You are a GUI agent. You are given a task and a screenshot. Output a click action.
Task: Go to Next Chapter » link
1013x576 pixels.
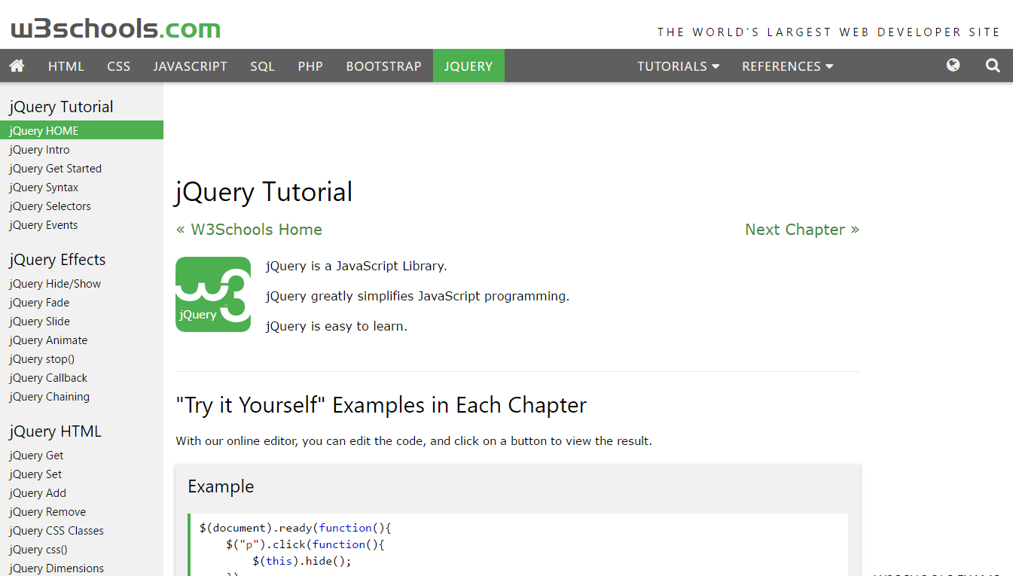click(802, 230)
